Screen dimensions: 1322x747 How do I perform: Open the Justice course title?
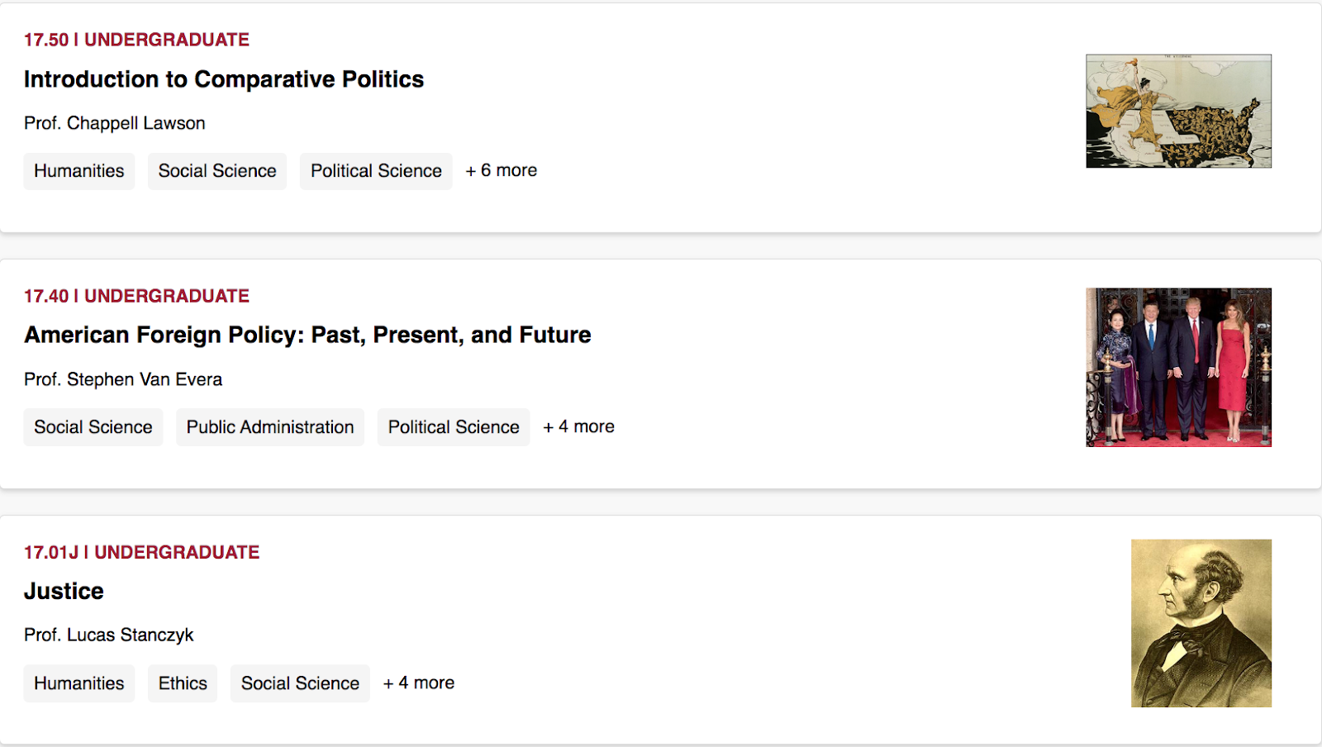[x=64, y=591]
